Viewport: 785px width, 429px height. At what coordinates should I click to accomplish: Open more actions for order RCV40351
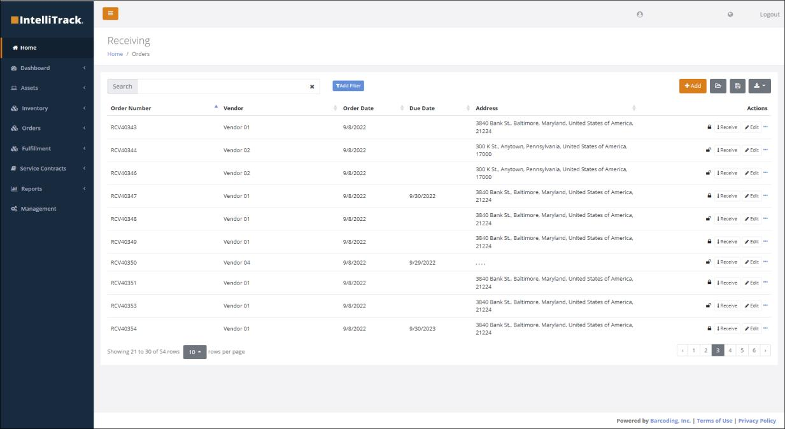point(766,282)
